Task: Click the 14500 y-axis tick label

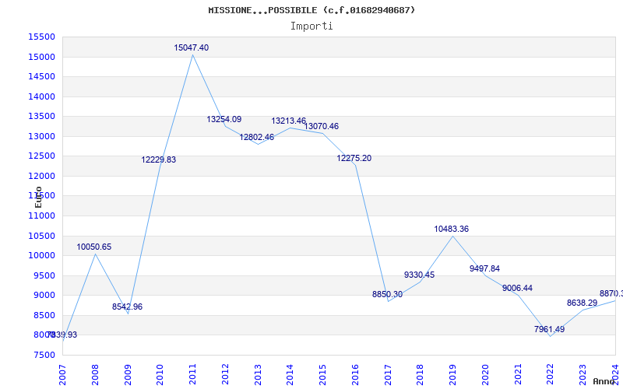Action: pyautogui.click(x=42, y=76)
